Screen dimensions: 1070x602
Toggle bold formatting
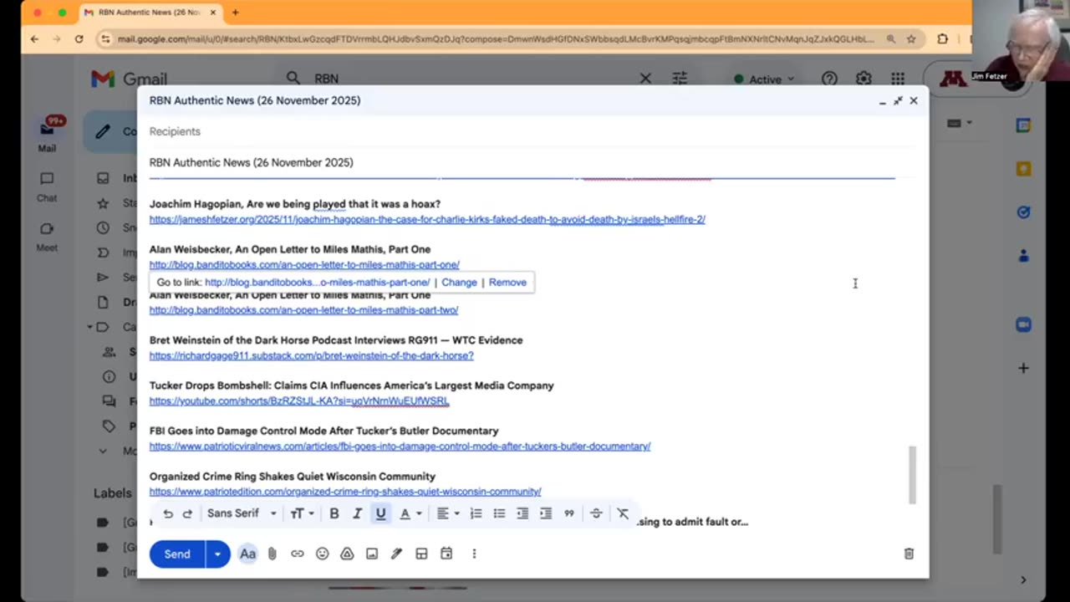(x=334, y=513)
